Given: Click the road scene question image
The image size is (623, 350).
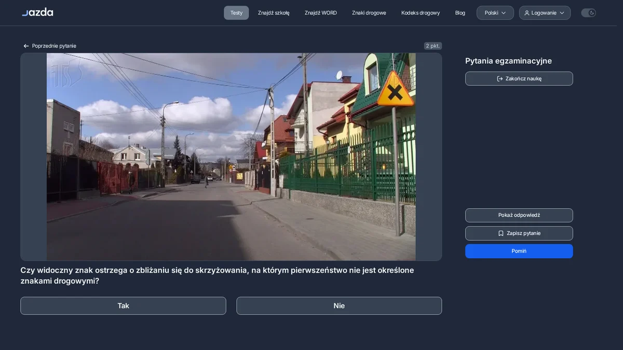Looking at the screenshot, I should pyautogui.click(x=231, y=157).
